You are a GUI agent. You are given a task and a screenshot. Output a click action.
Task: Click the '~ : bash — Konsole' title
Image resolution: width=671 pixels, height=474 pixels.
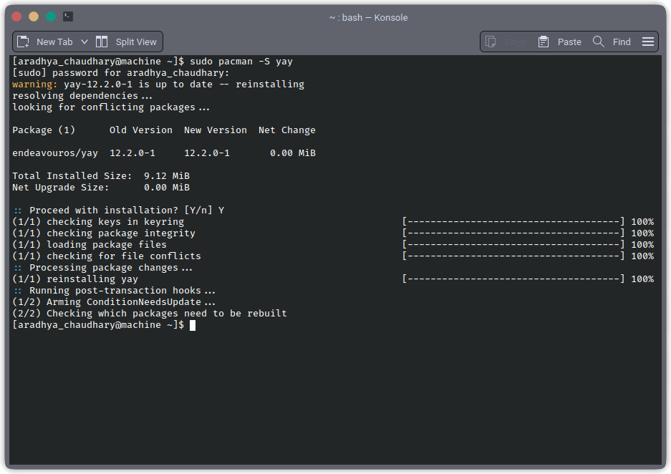(369, 17)
